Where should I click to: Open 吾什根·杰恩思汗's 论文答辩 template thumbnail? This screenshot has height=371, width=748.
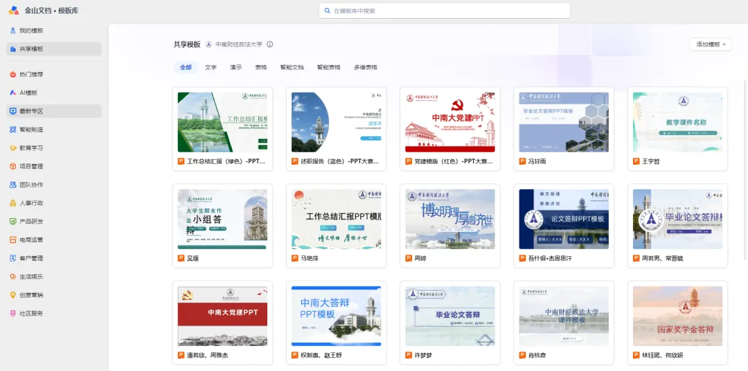564,219
